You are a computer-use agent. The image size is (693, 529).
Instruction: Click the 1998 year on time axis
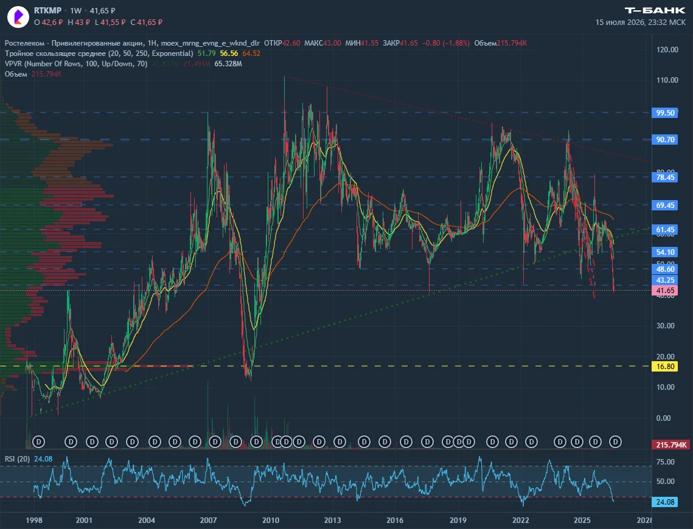point(34,520)
